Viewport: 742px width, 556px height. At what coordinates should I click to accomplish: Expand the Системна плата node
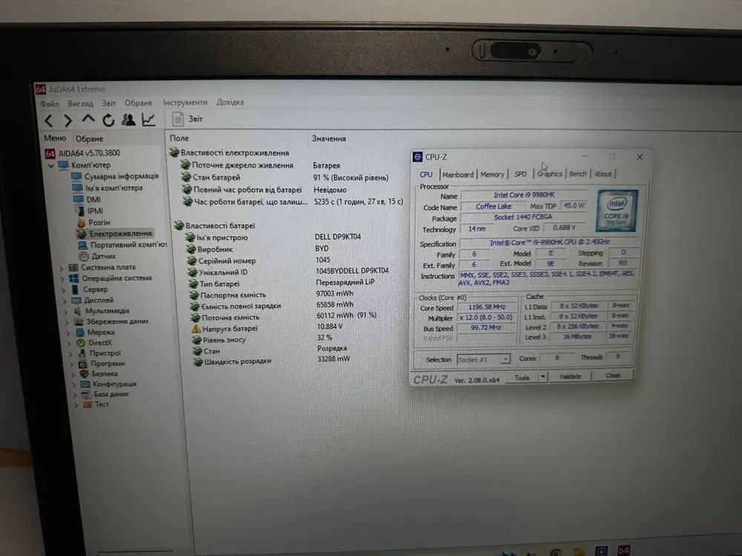pyautogui.click(x=62, y=268)
